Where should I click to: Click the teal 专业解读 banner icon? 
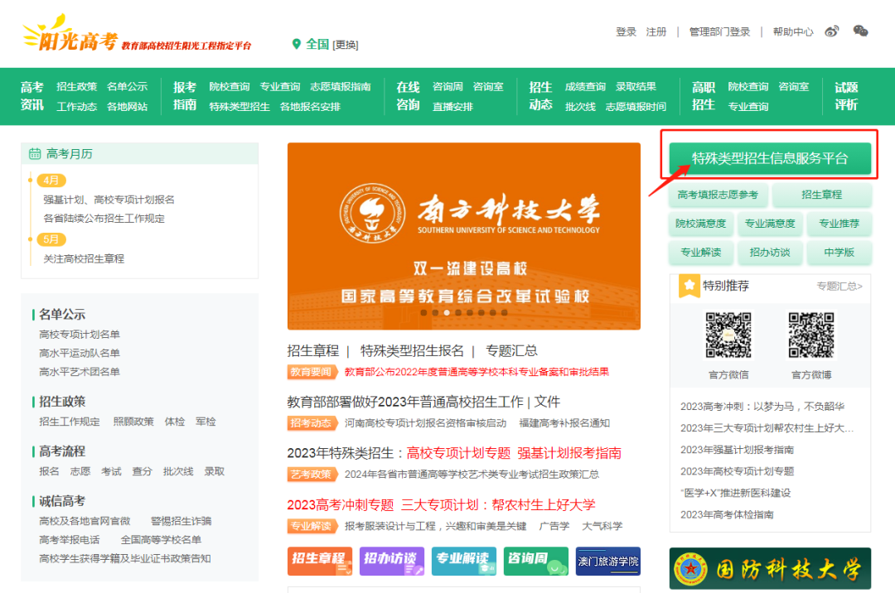tap(463, 561)
